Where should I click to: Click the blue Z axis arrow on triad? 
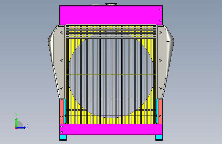point(21,128)
